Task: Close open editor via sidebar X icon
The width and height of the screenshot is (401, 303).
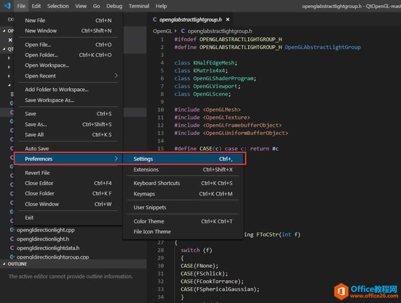Action: tap(10, 40)
